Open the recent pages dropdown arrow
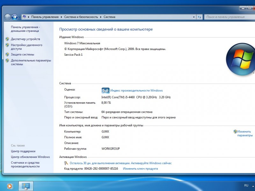 pyautogui.click(x=20, y=17)
